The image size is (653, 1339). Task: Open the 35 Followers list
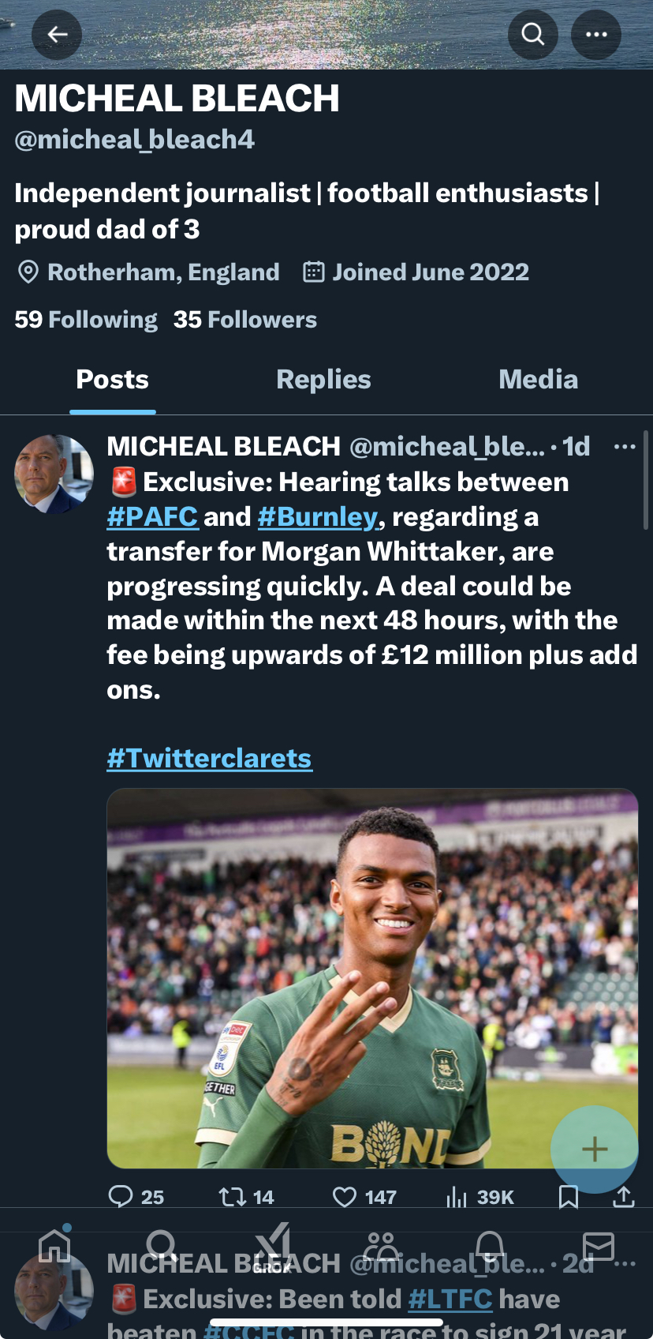(245, 320)
